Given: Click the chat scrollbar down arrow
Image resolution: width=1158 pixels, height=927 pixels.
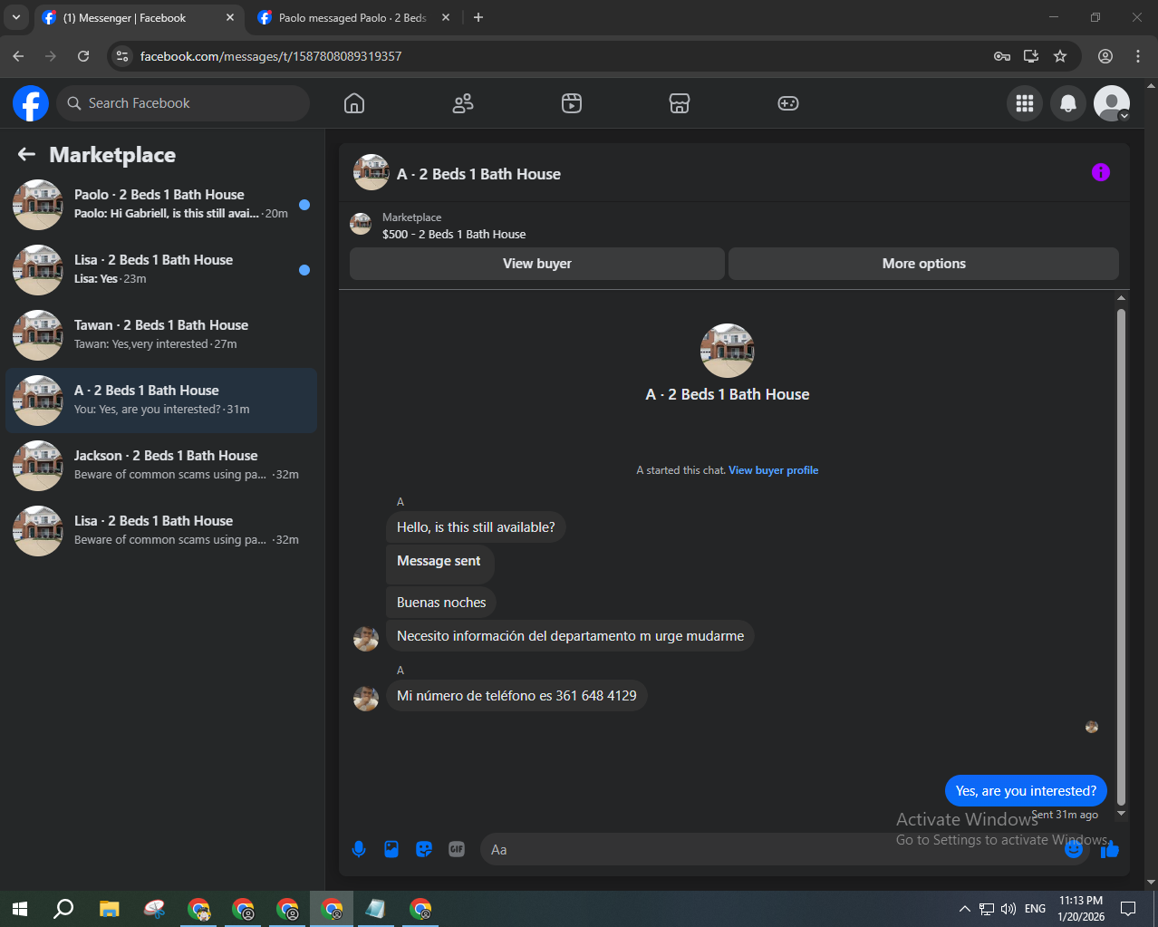Looking at the screenshot, I should pyautogui.click(x=1122, y=814).
